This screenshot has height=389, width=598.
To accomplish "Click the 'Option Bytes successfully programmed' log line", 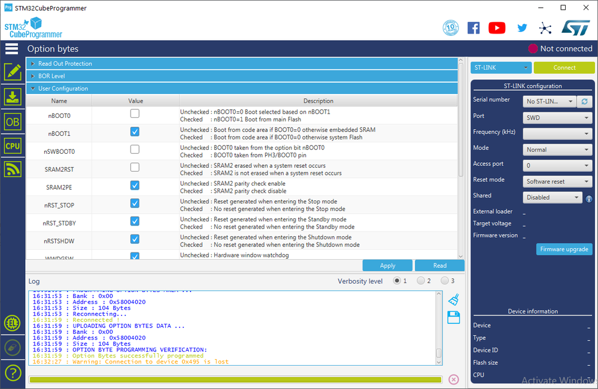I will click(138, 356).
